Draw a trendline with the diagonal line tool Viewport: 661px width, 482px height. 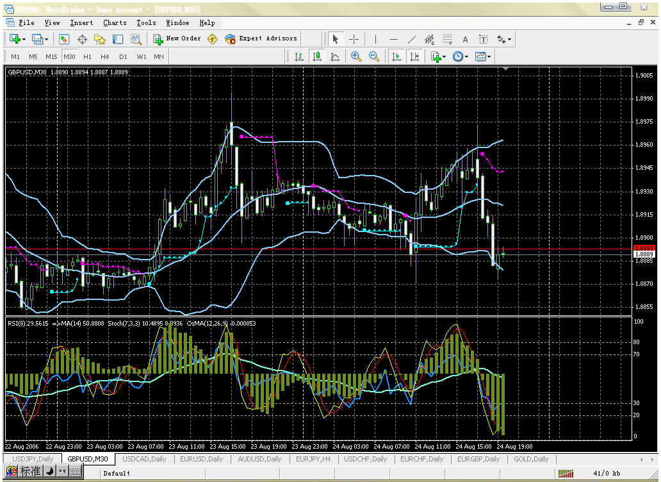coord(411,39)
